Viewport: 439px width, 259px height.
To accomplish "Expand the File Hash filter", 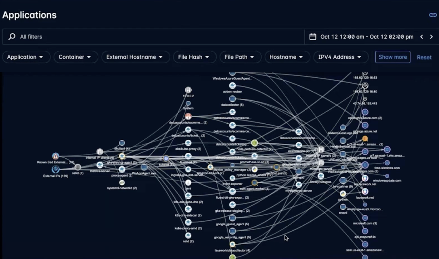I will tap(195, 57).
